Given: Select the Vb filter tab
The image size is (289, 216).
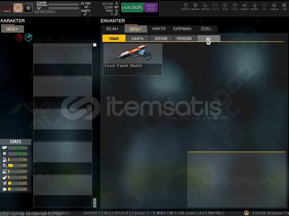Looking at the screenshot, I should (x=209, y=38).
